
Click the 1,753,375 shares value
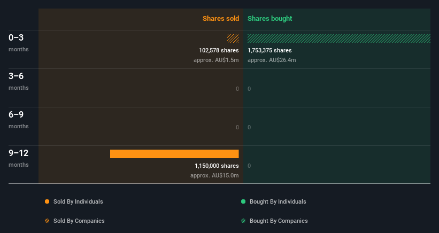[x=269, y=50]
